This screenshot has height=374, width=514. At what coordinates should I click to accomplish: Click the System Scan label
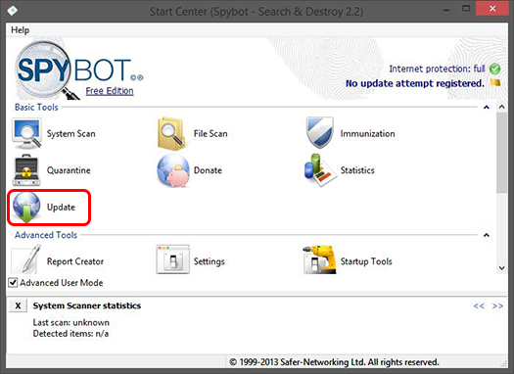(x=71, y=134)
